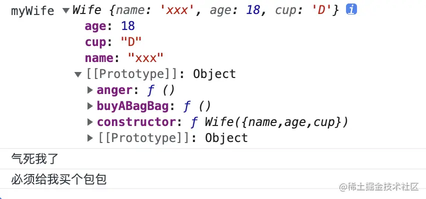Expand the anger function arrow
426x199 pixels.
click(90, 90)
